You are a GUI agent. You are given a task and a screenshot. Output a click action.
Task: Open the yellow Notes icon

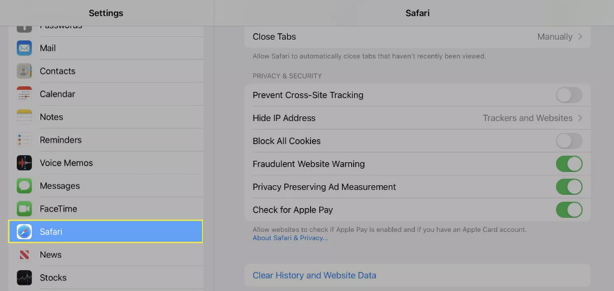click(24, 117)
